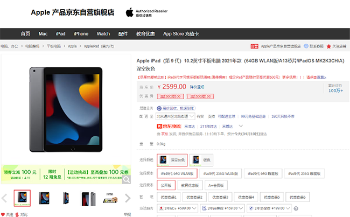The height and width of the screenshot is (217, 350).
Task: Show previous thumbnails with left arrow
Action: pyautogui.click(x=4, y=198)
